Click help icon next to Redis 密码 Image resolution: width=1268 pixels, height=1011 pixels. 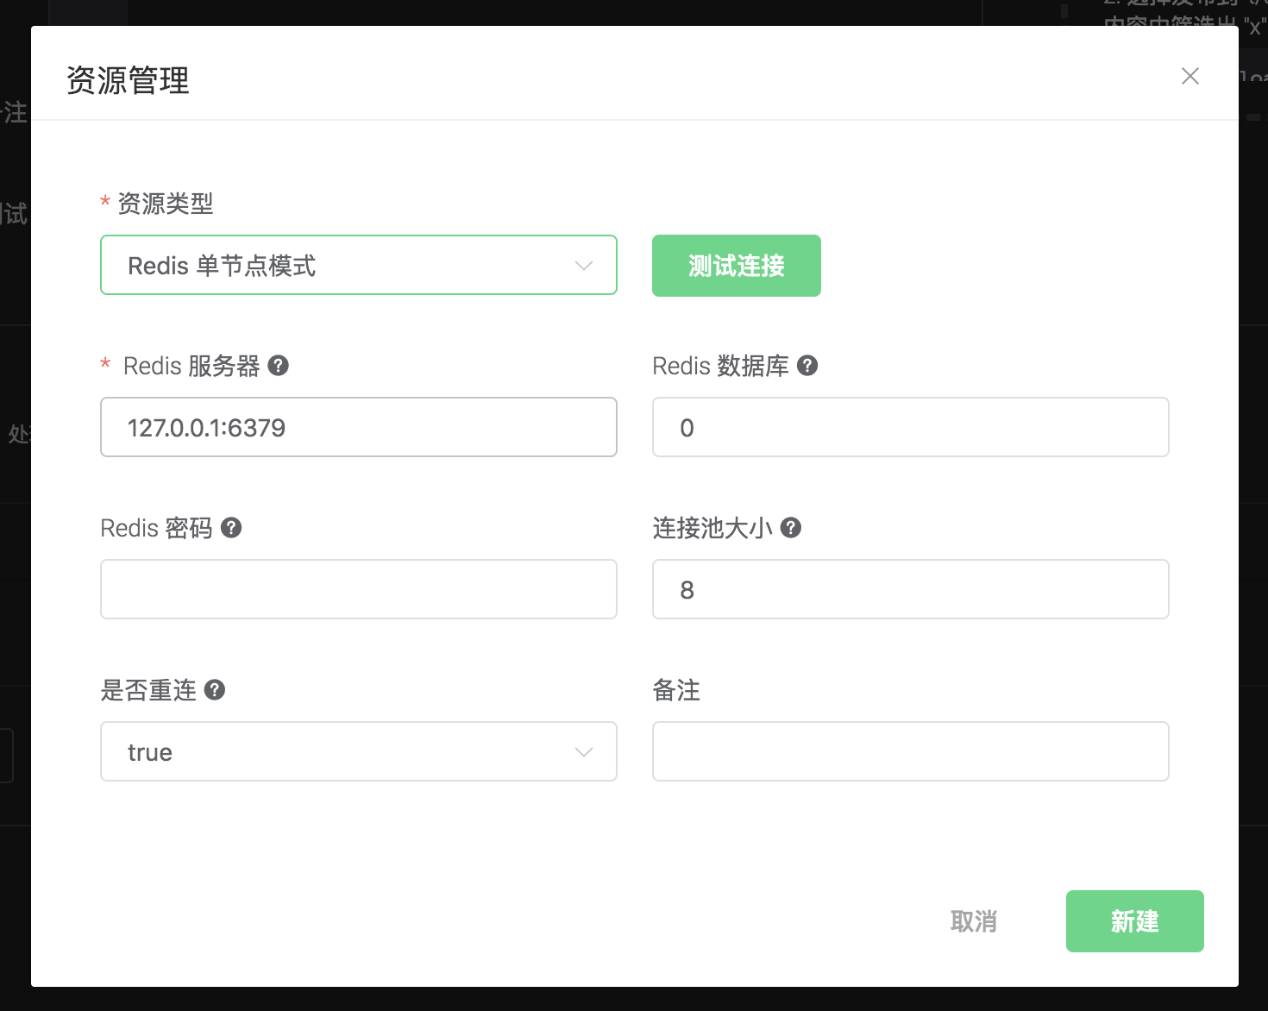tap(231, 528)
